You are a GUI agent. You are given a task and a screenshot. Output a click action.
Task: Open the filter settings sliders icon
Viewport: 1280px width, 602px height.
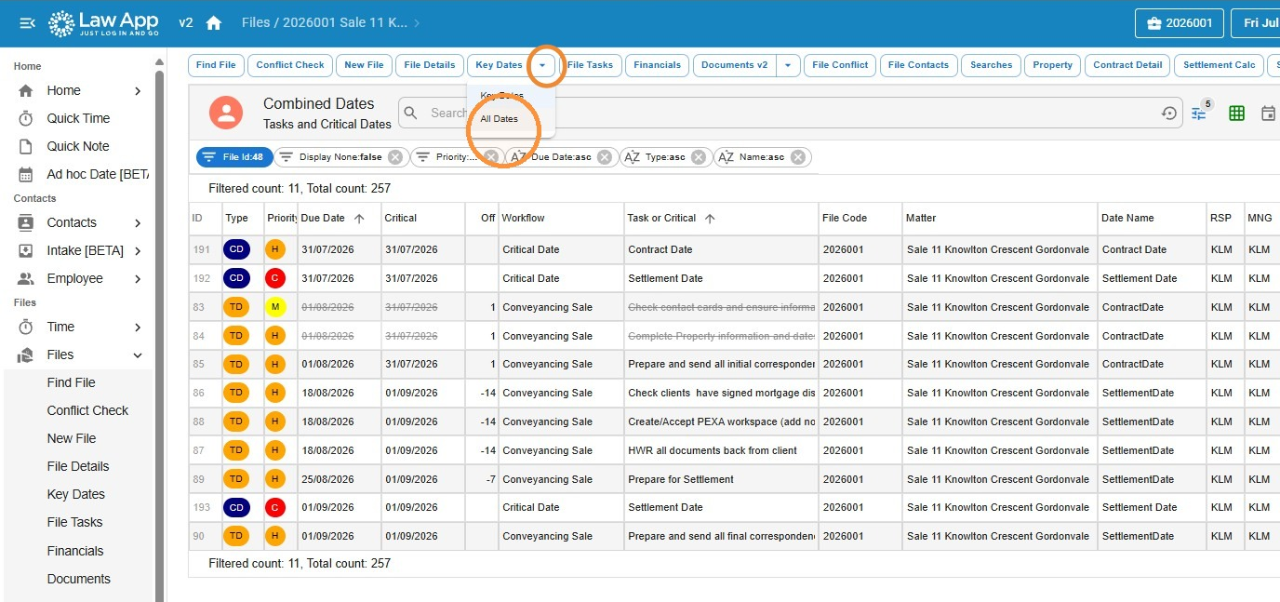[x=1199, y=114]
